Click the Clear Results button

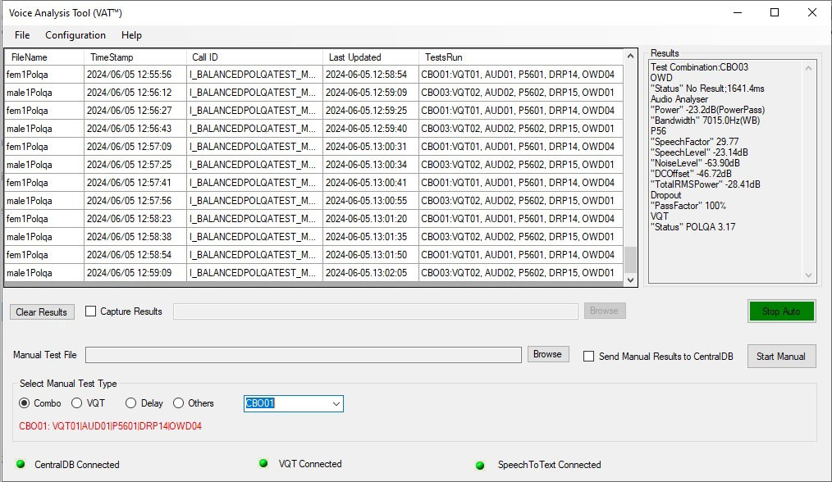[42, 311]
